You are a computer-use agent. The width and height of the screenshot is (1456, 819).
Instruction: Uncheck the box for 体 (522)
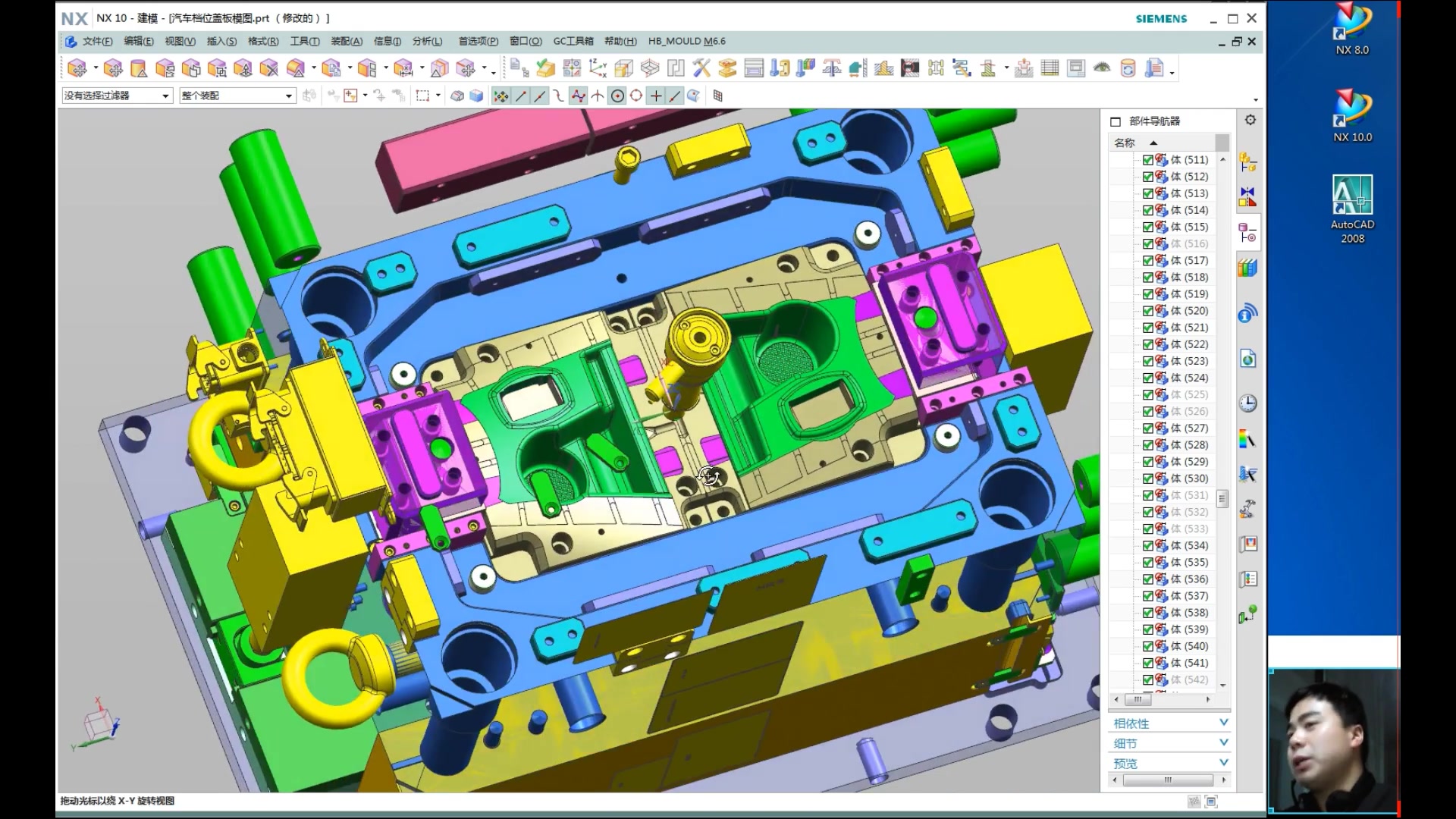coord(1148,344)
